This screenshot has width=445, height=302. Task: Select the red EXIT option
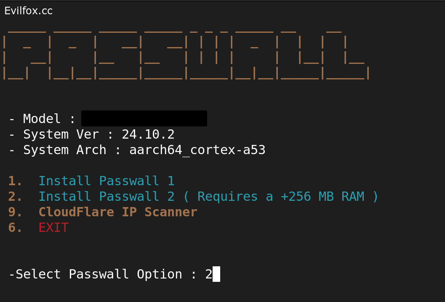point(53,228)
